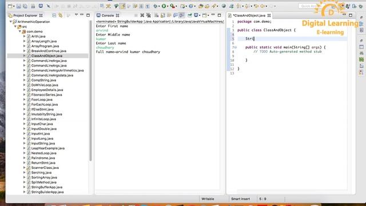Screen dimensions: 366x206
Task: Click the ScannerClass.java file
Action: point(45,168)
